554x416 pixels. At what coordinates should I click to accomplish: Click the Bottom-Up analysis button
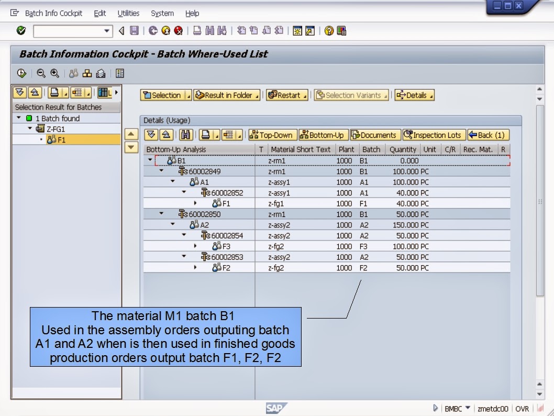(x=323, y=135)
